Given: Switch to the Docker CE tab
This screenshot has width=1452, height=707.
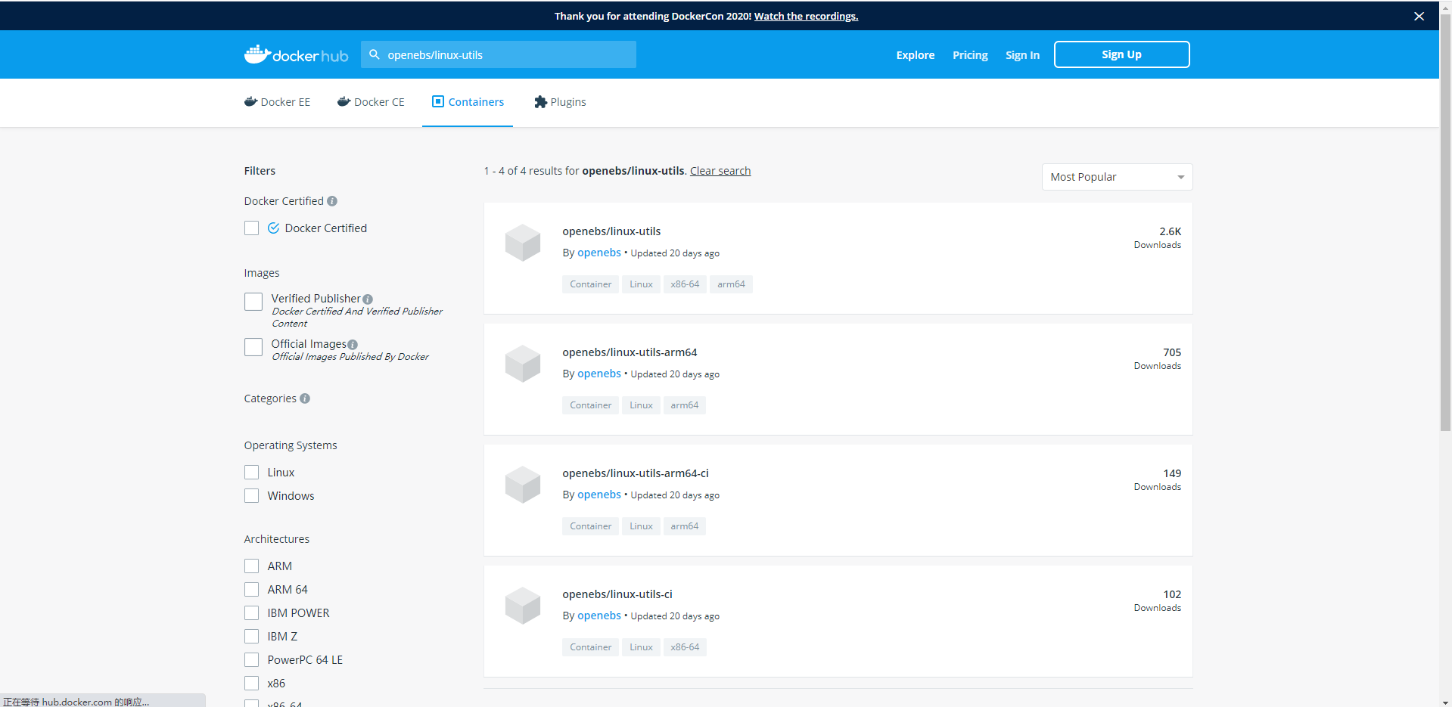Looking at the screenshot, I should (x=371, y=102).
